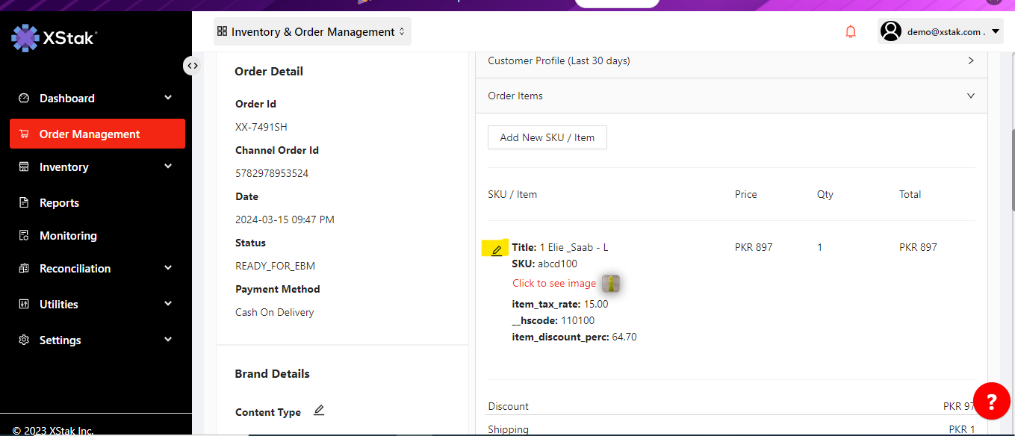
Task: Expand the Dashboard menu chevron
Action: click(x=168, y=98)
